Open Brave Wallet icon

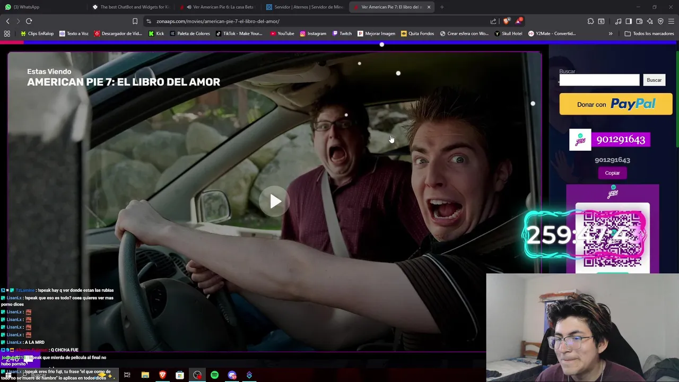click(639, 21)
